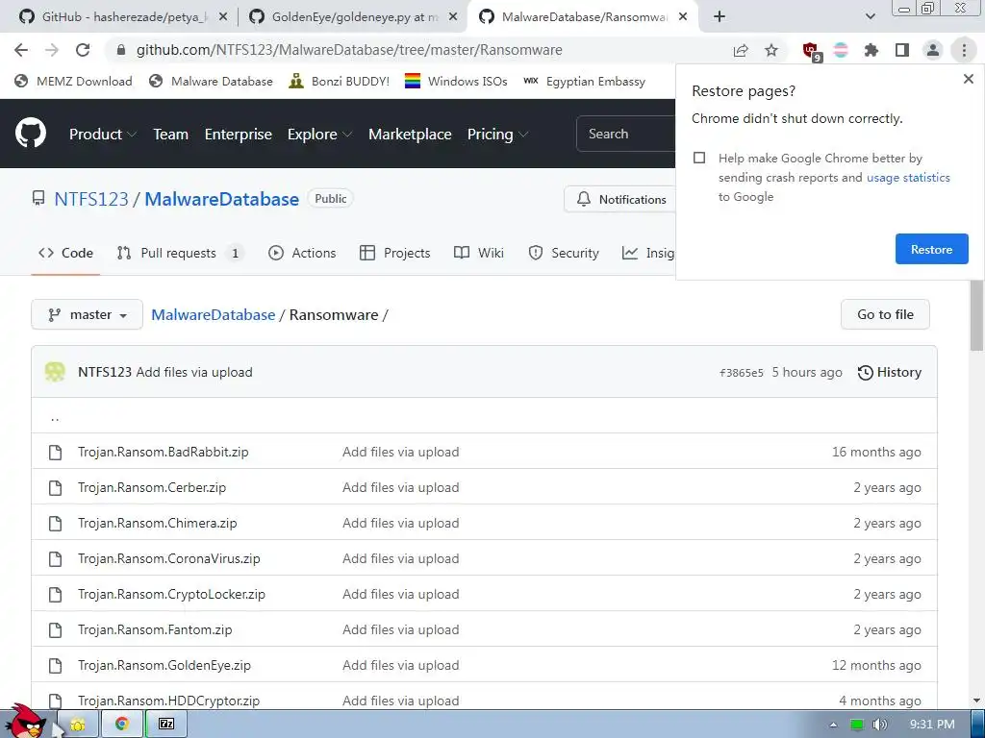Screen dimensions: 985x738
Task: Open the Bonzi BUDDY! bookmark
Action: tap(340, 81)
